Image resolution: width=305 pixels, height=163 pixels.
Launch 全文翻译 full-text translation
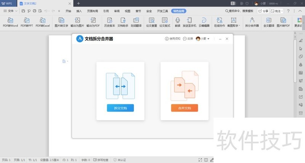269,22
